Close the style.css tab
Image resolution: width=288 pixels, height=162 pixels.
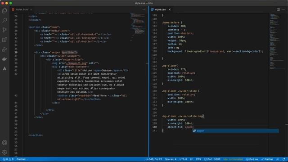[170, 9]
